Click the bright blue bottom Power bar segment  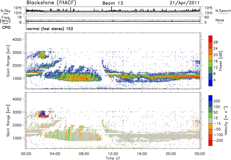210,83
